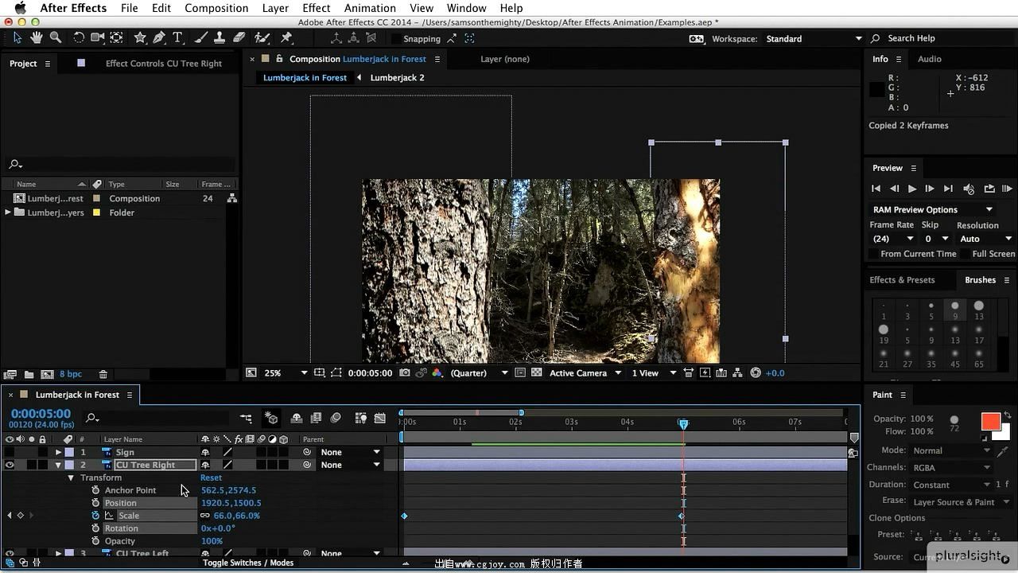The height and width of the screenshot is (573, 1018).
Task: Select the Rotation tool
Action: tap(79, 37)
